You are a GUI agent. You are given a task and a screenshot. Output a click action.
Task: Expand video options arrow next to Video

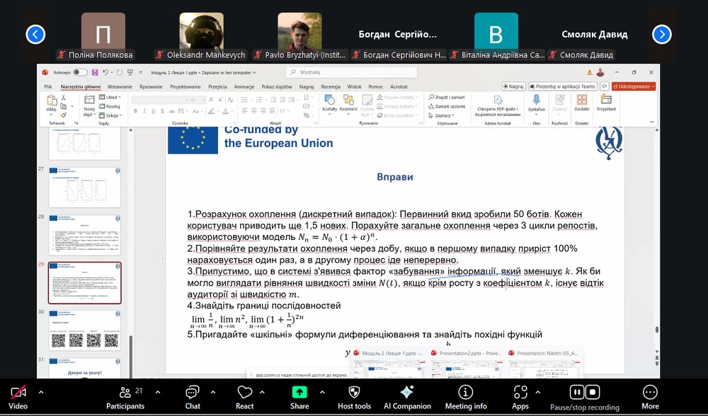coord(40,391)
